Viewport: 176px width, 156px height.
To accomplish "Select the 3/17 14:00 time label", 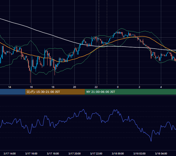I will click(10, 153).
